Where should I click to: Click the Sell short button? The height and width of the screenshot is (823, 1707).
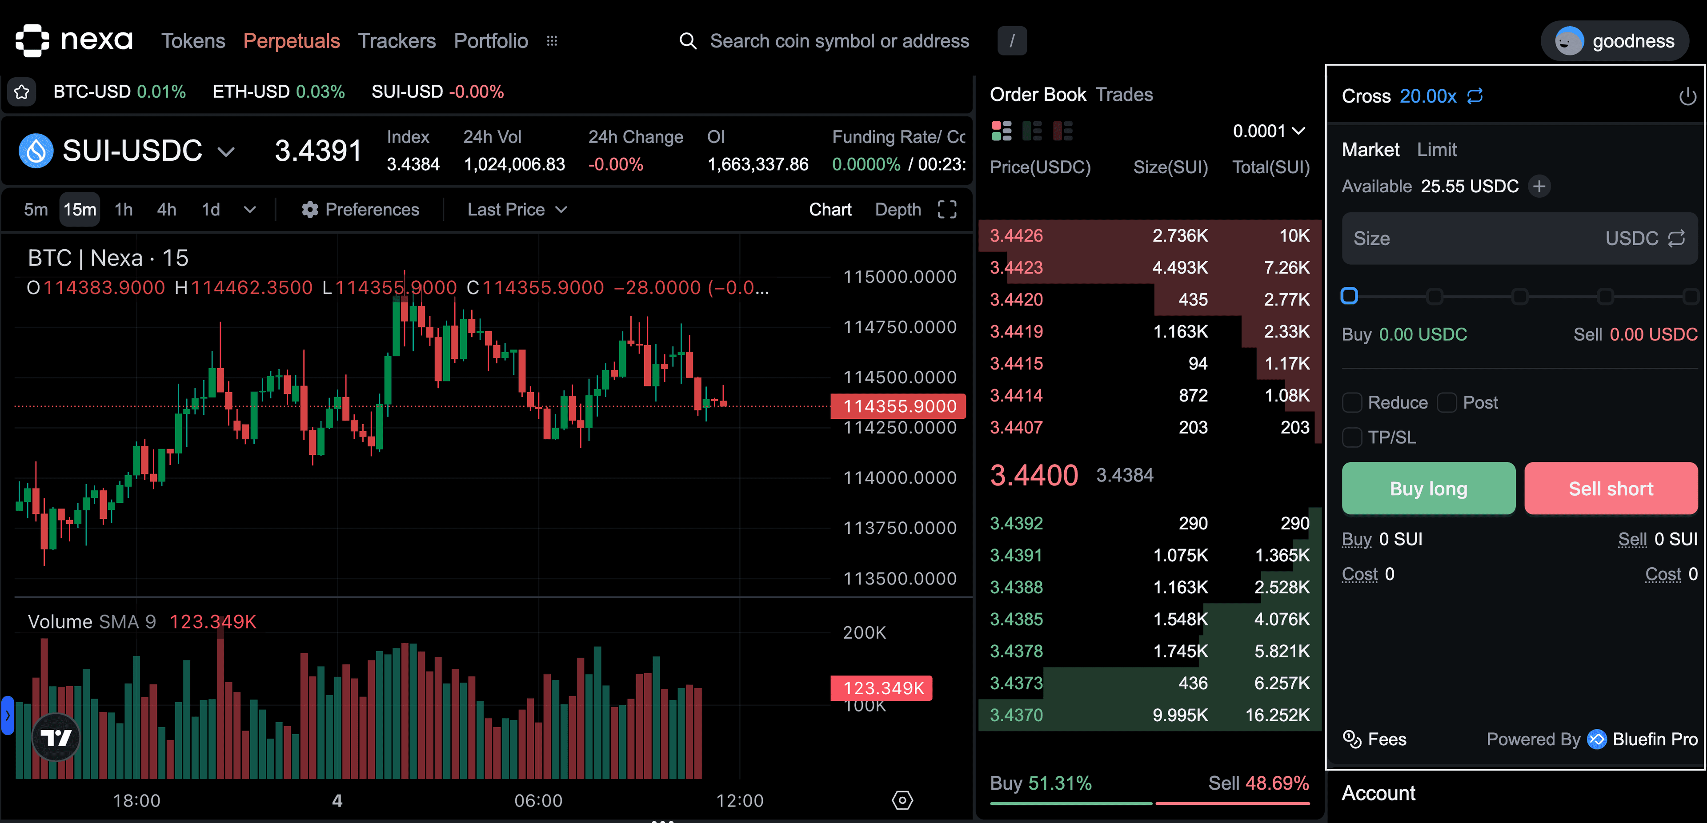[1611, 489]
